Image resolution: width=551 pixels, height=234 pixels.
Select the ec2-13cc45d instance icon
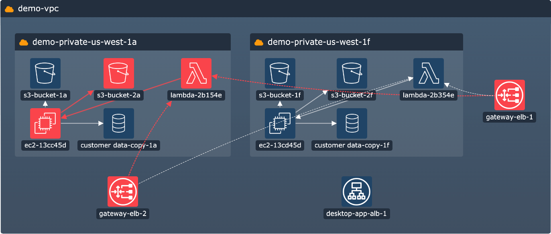pos(45,123)
